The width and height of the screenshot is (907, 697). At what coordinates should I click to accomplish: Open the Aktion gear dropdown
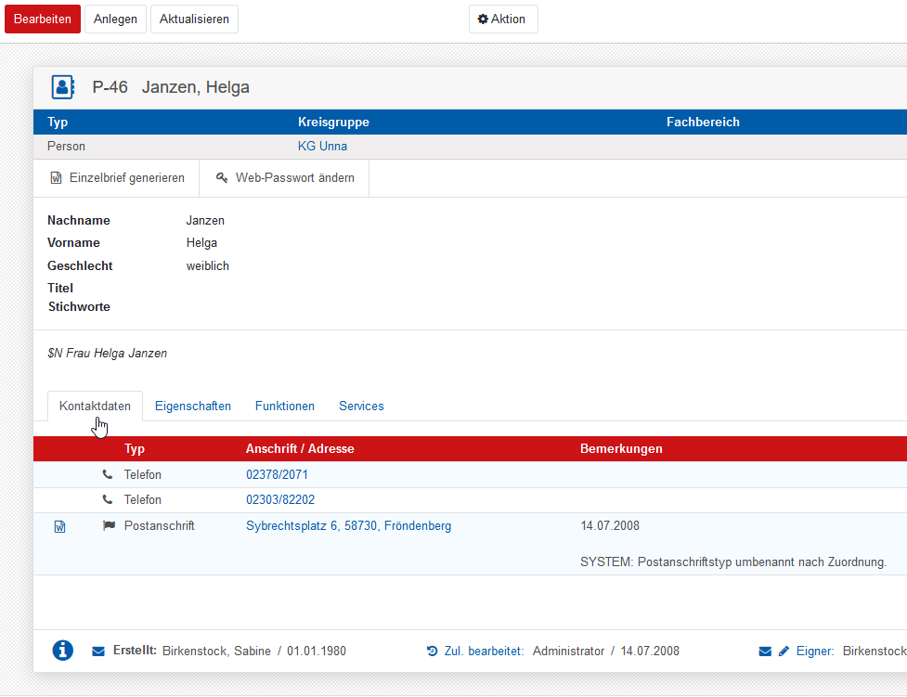502,19
